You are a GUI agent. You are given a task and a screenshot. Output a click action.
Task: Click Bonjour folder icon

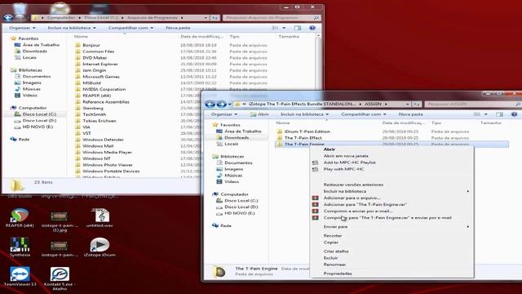[78, 45]
